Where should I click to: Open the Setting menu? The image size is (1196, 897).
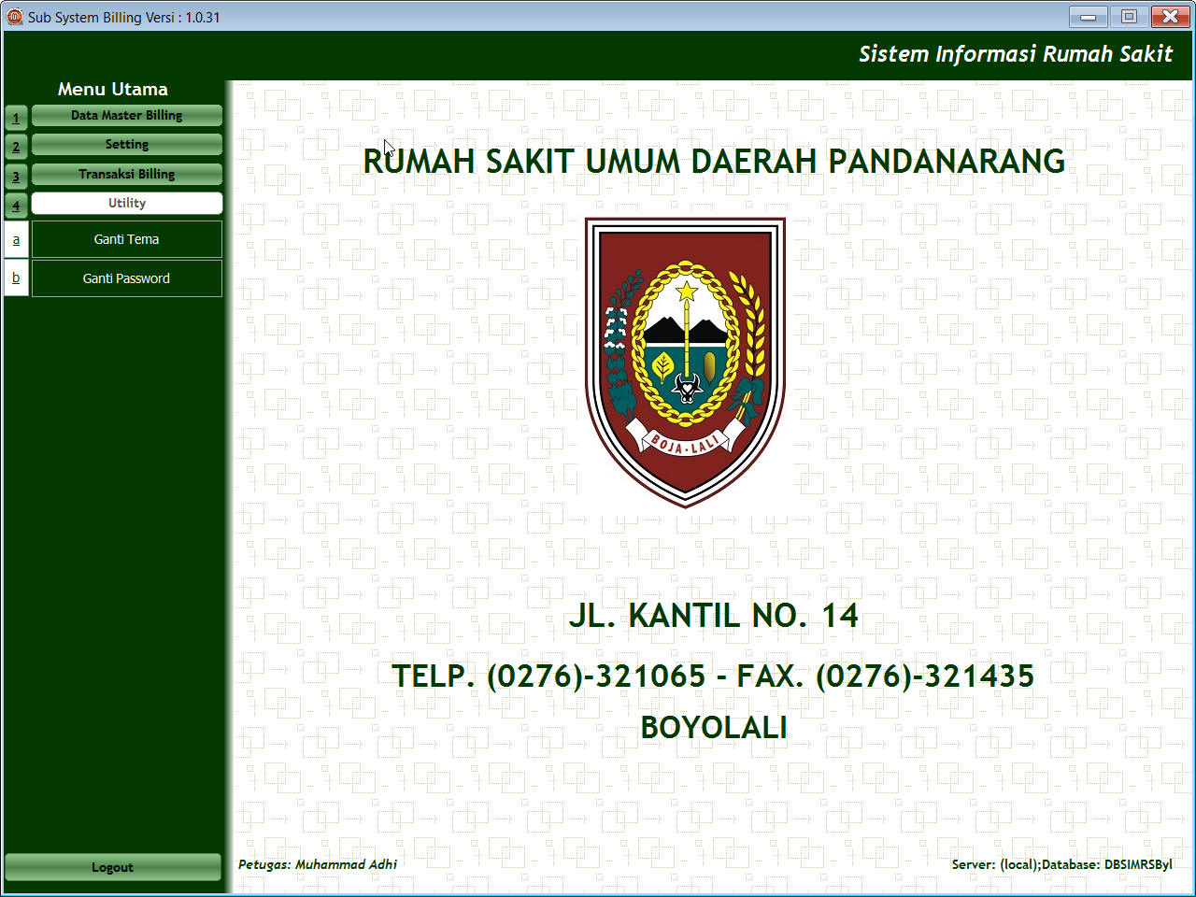click(x=127, y=145)
